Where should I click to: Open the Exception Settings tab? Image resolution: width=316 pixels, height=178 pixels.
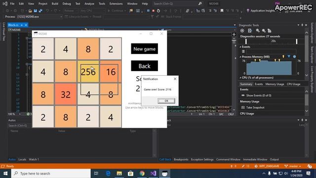click(x=202, y=159)
